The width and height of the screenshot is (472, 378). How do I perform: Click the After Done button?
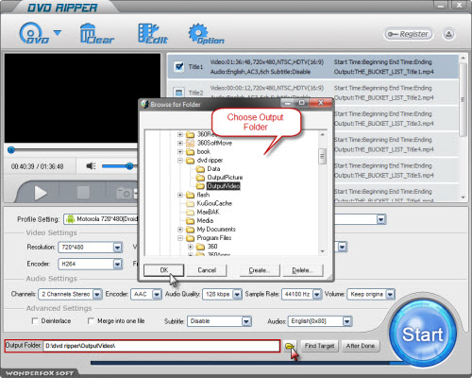[x=361, y=346]
